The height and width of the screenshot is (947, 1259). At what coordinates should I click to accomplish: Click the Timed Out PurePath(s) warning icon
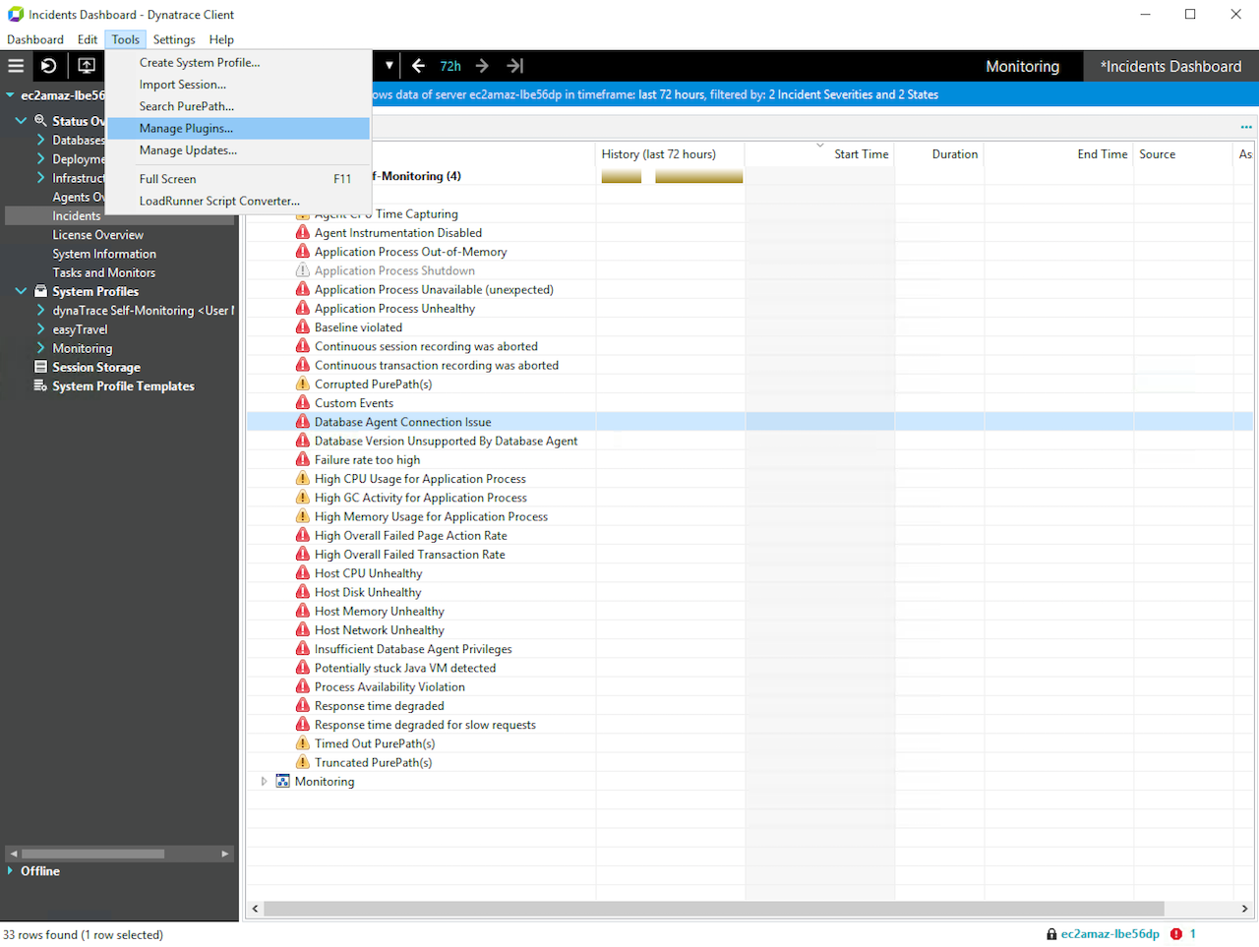303,743
